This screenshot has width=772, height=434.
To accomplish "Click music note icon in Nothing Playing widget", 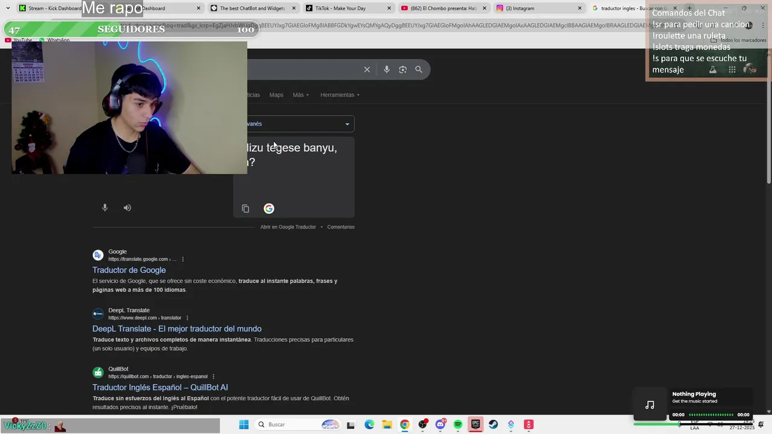I will (650, 405).
